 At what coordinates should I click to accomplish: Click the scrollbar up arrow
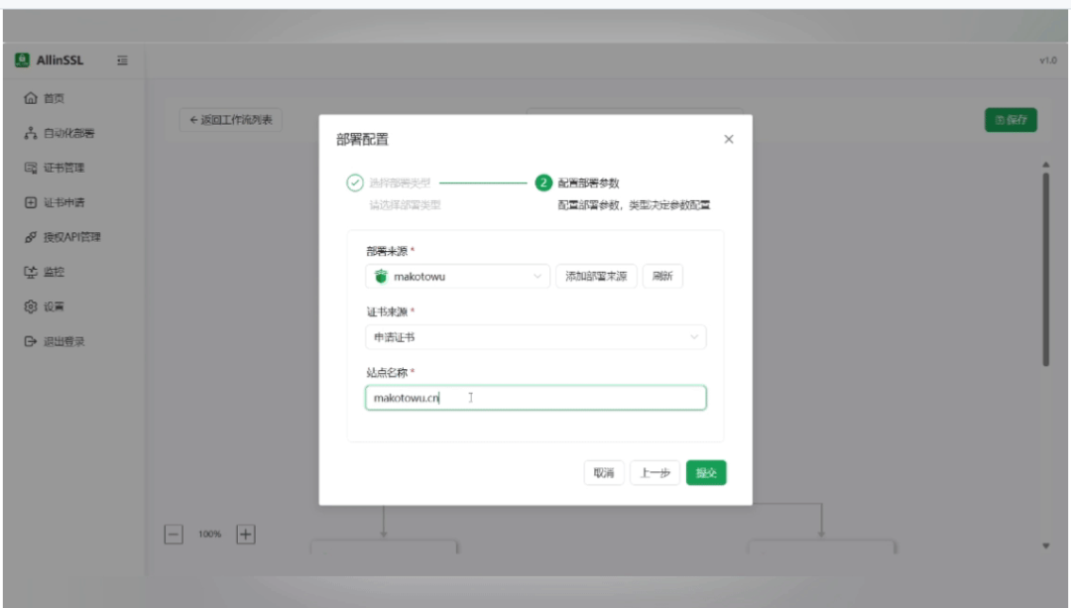1046,165
